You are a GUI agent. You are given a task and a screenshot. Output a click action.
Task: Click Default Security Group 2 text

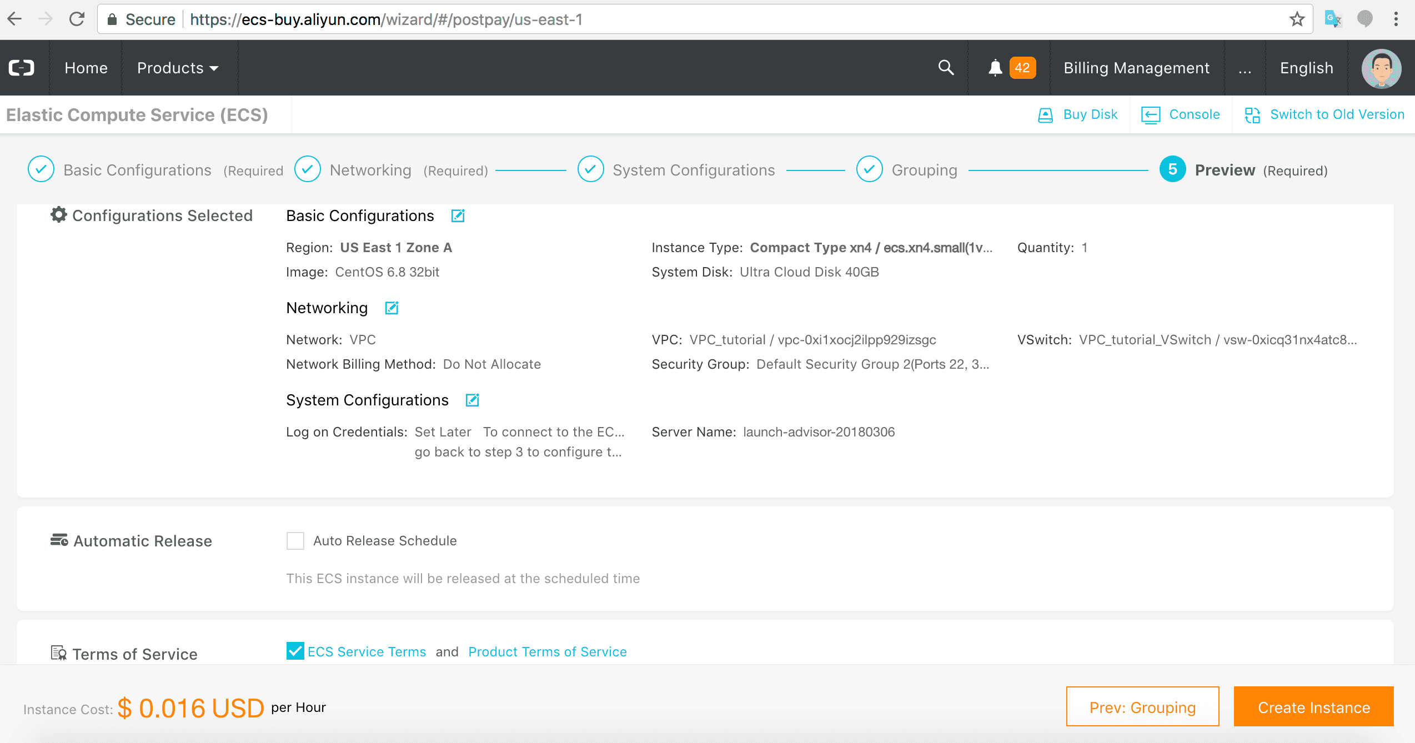(872, 364)
